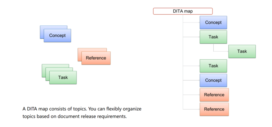Viewport: 272px width, 127px height.
Task: Click the front green Task card in stack
Action: coord(63,77)
